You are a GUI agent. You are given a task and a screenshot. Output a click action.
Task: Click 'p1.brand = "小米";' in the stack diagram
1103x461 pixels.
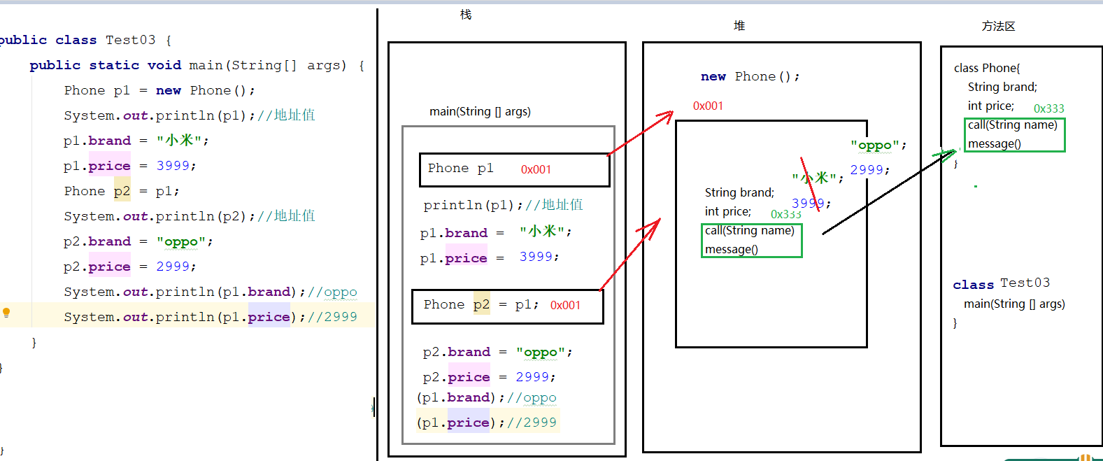pos(497,232)
